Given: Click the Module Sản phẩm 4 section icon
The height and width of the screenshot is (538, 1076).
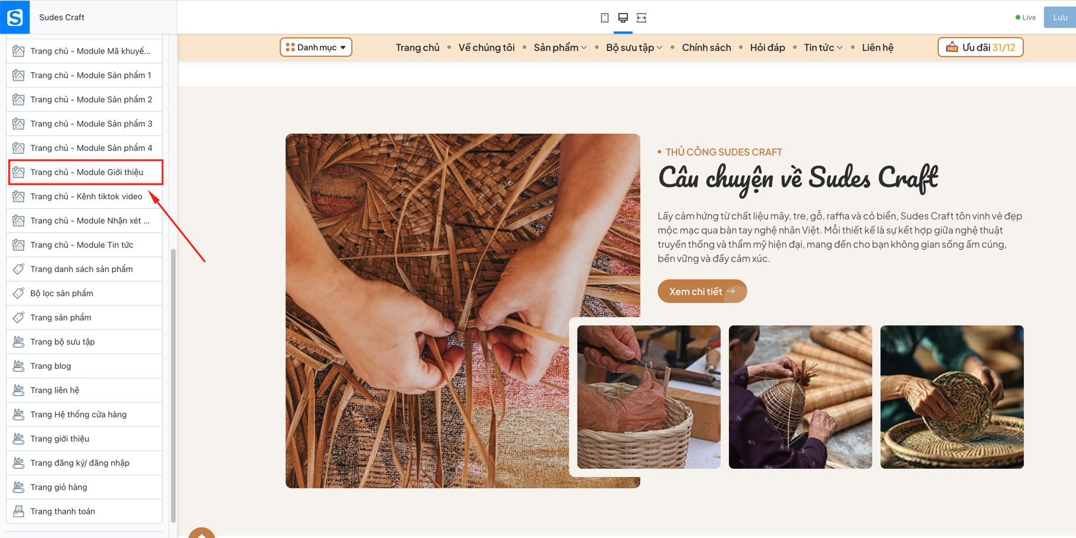Looking at the screenshot, I should tap(19, 148).
